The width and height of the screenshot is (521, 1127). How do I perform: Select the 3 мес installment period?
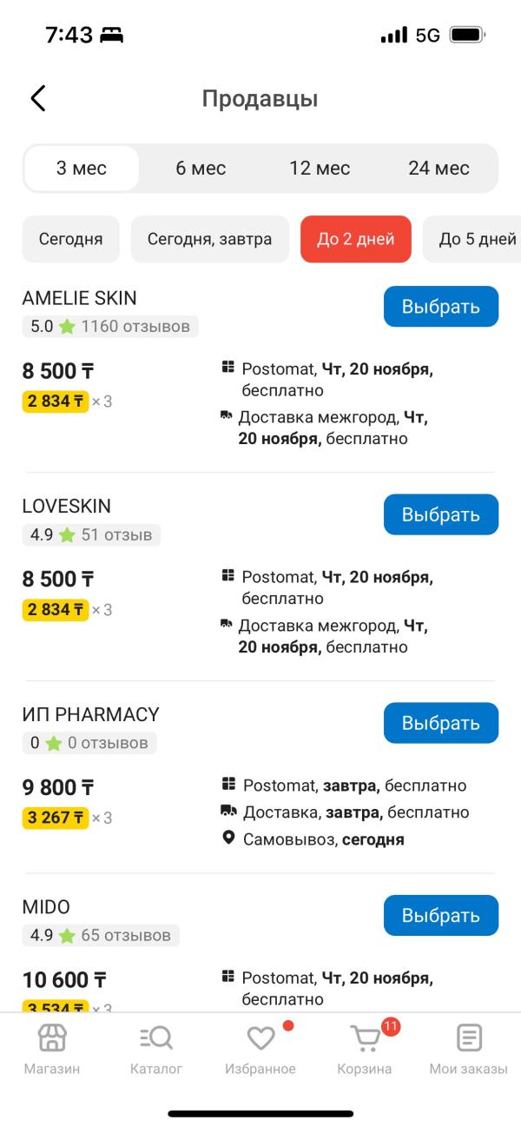(x=82, y=169)
